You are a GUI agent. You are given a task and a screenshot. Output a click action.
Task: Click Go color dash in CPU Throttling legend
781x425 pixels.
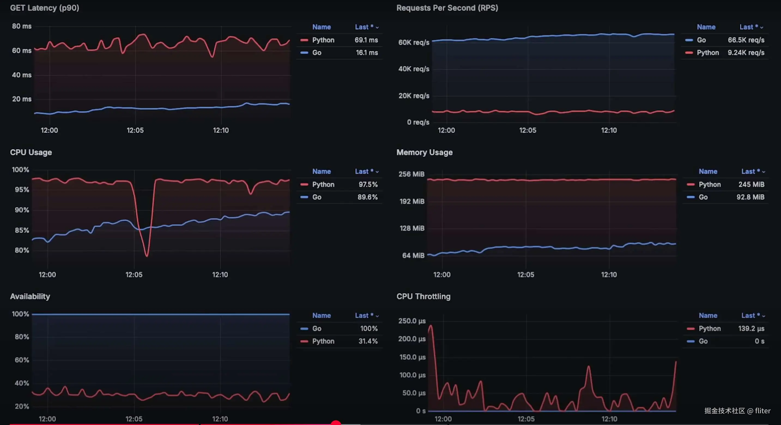click(x=691, y=342)
